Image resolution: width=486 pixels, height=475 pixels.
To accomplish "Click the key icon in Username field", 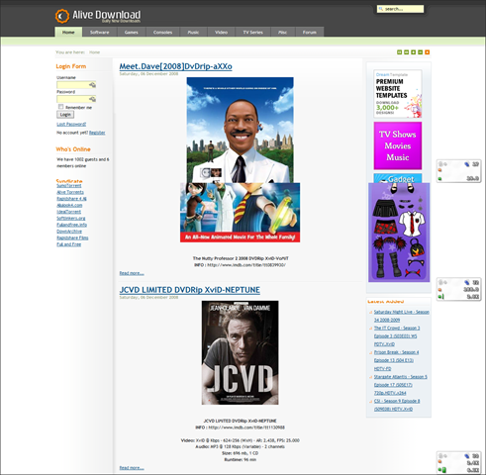I will [92, 85].
